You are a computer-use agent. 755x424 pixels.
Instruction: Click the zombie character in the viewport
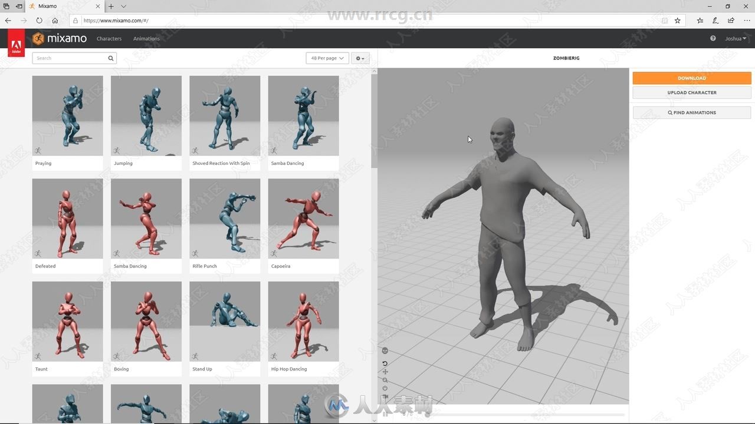pos(504,230)
